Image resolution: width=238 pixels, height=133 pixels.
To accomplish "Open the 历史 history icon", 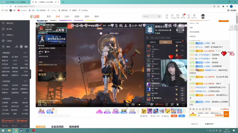I will click(167, 16).
